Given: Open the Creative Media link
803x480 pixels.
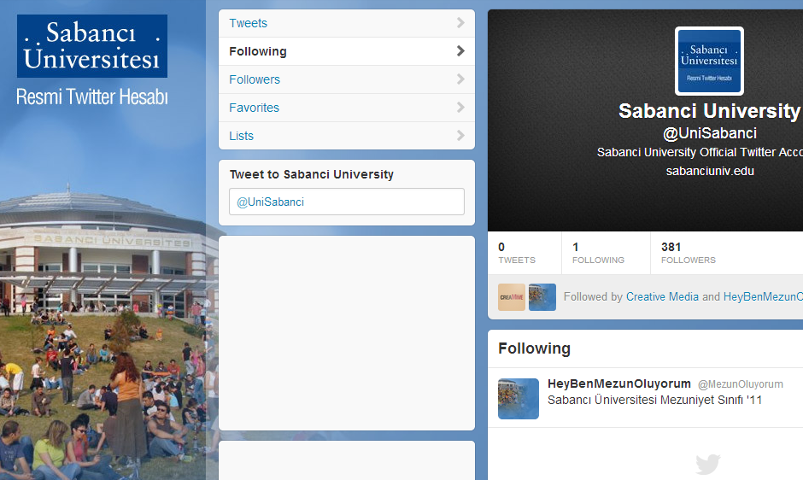Looking at the screenshot, I should coord(662,296).
